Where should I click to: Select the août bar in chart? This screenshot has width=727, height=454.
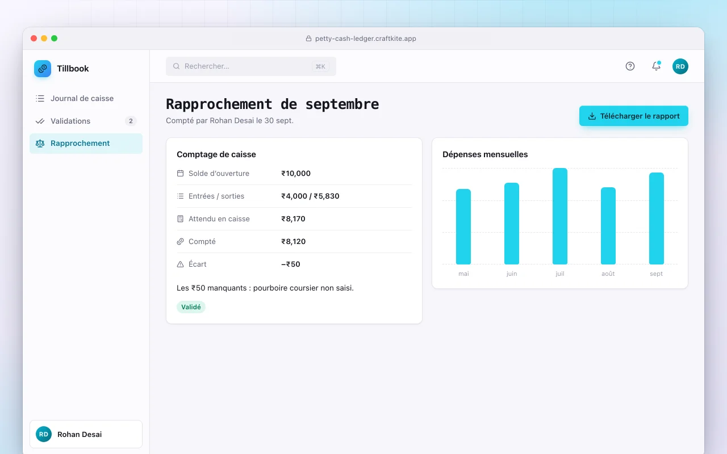[608, 226]
